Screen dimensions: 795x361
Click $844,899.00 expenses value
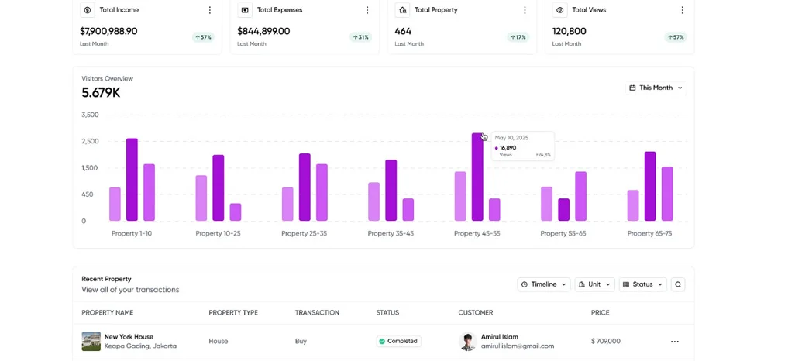coord(263,31)
